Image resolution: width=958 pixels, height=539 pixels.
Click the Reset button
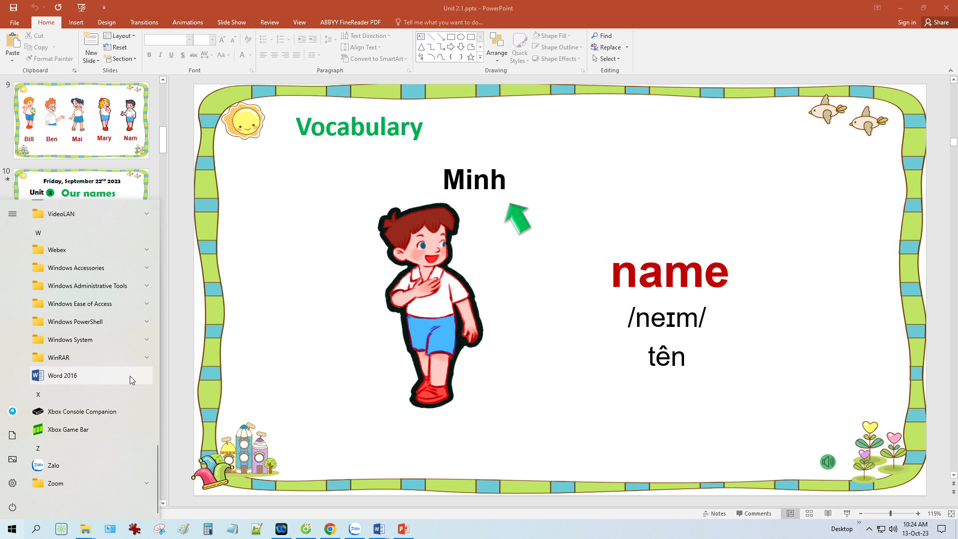click(x=115, y=47)
